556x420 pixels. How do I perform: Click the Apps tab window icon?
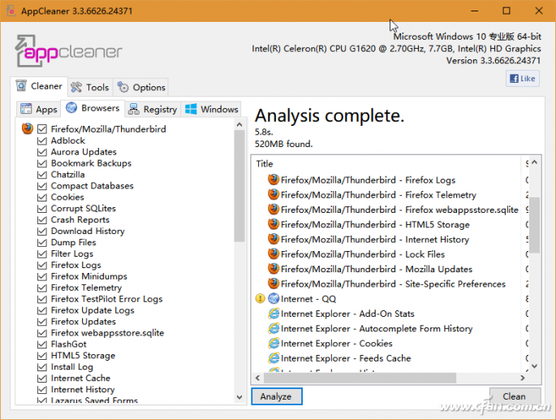(x=26, y=109)
